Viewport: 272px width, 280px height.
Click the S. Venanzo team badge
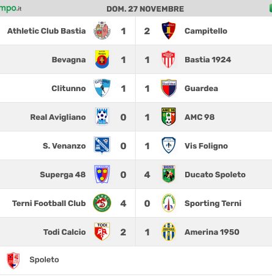click(102, 146)
